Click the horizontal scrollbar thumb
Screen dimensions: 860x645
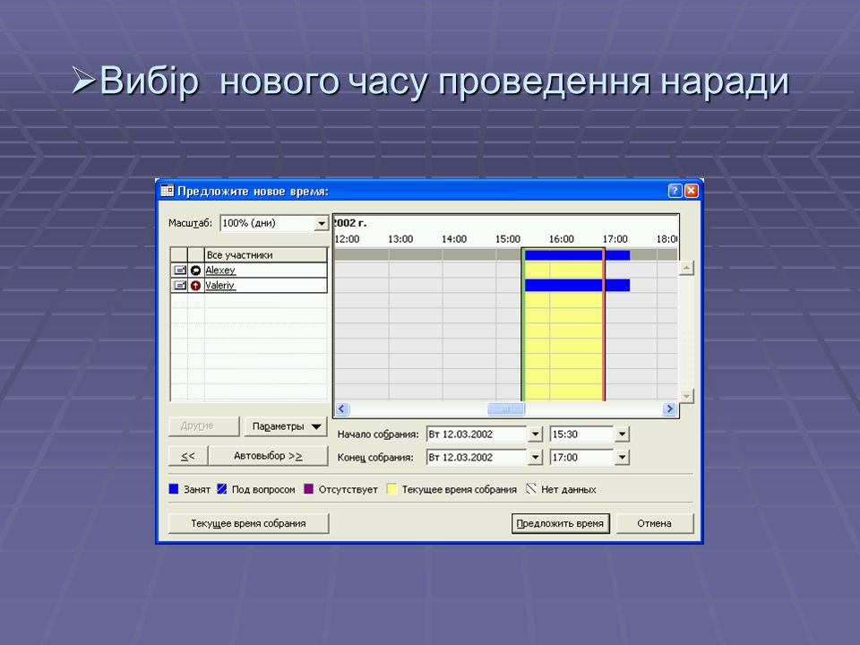click(505, 408)
